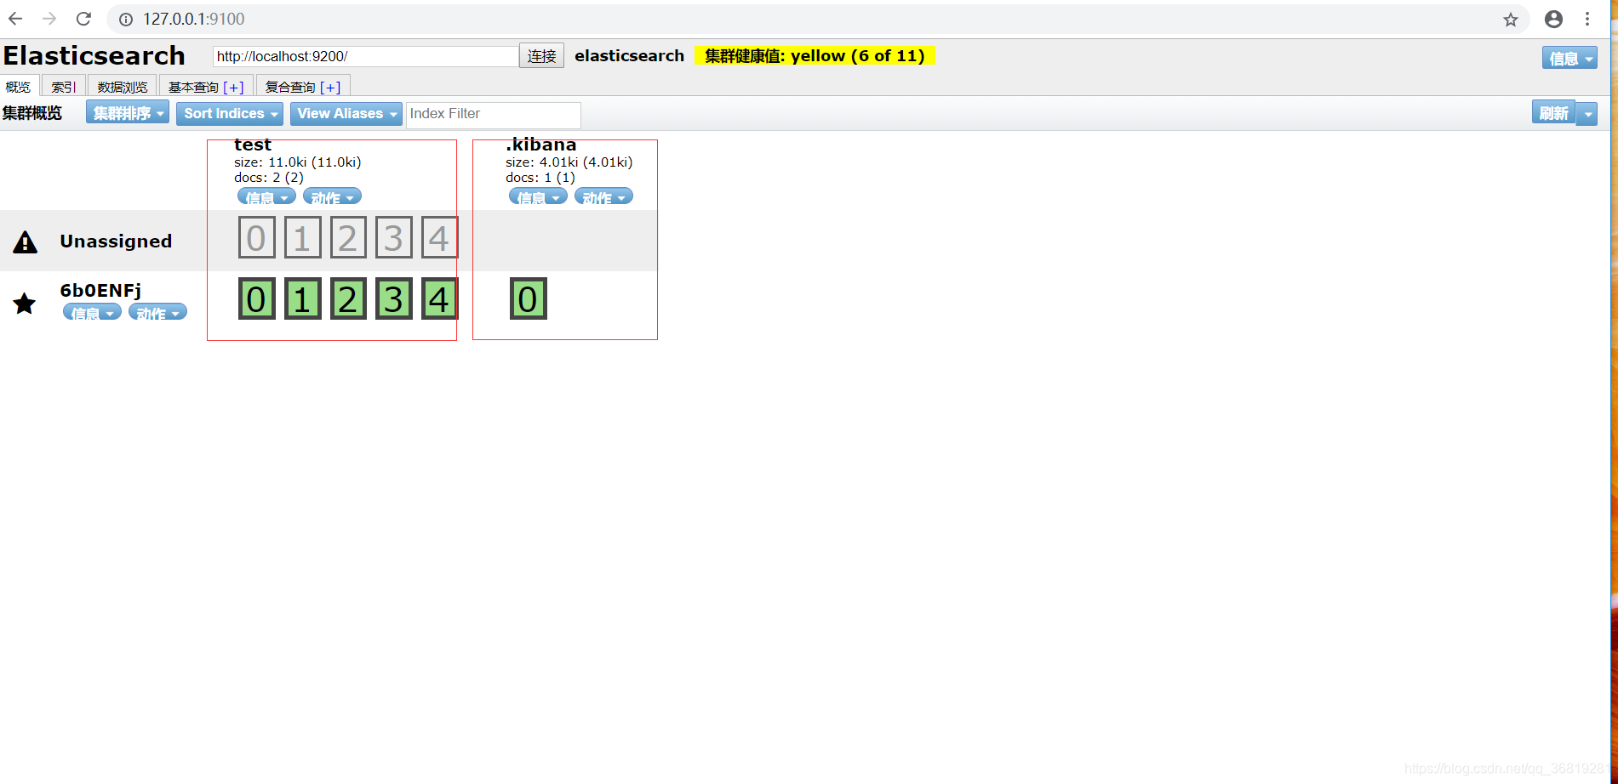1618x784 pixels.
Task: Switch to the 复合查询 tab
Action: coord(290,87)
